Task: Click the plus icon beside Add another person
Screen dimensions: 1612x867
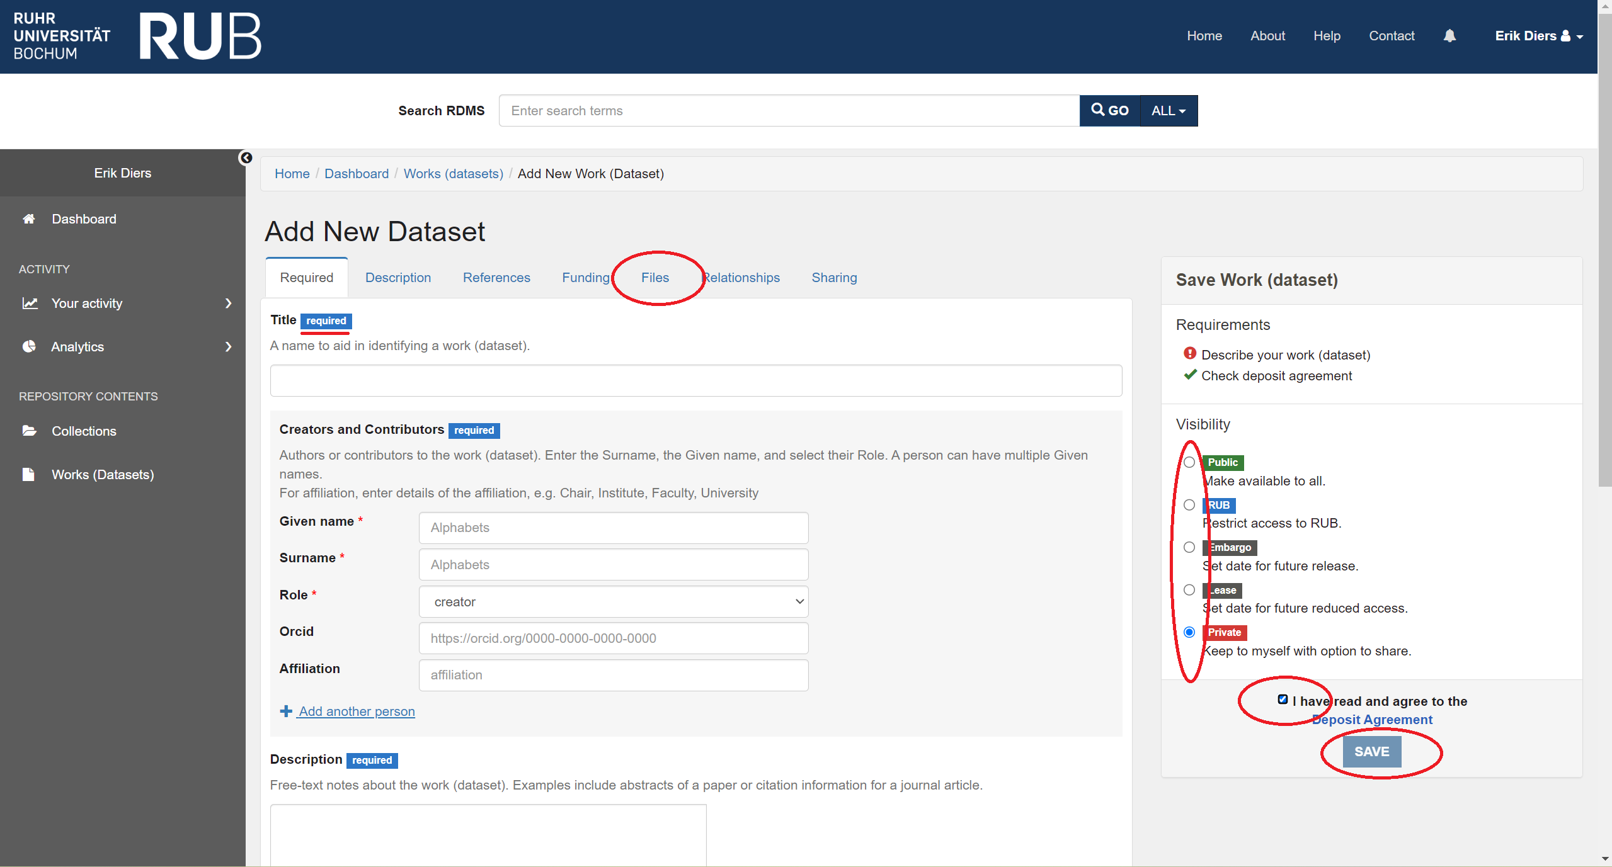Action: 286,711
